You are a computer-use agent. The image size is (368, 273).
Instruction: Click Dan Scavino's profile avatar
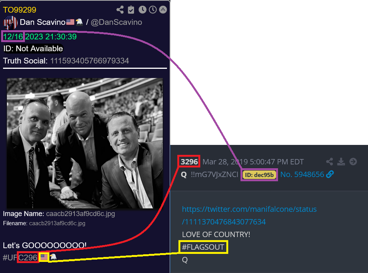point(10,23)
